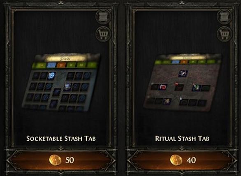Click the price 50 on Socketable card

click(x=70, y=160)
